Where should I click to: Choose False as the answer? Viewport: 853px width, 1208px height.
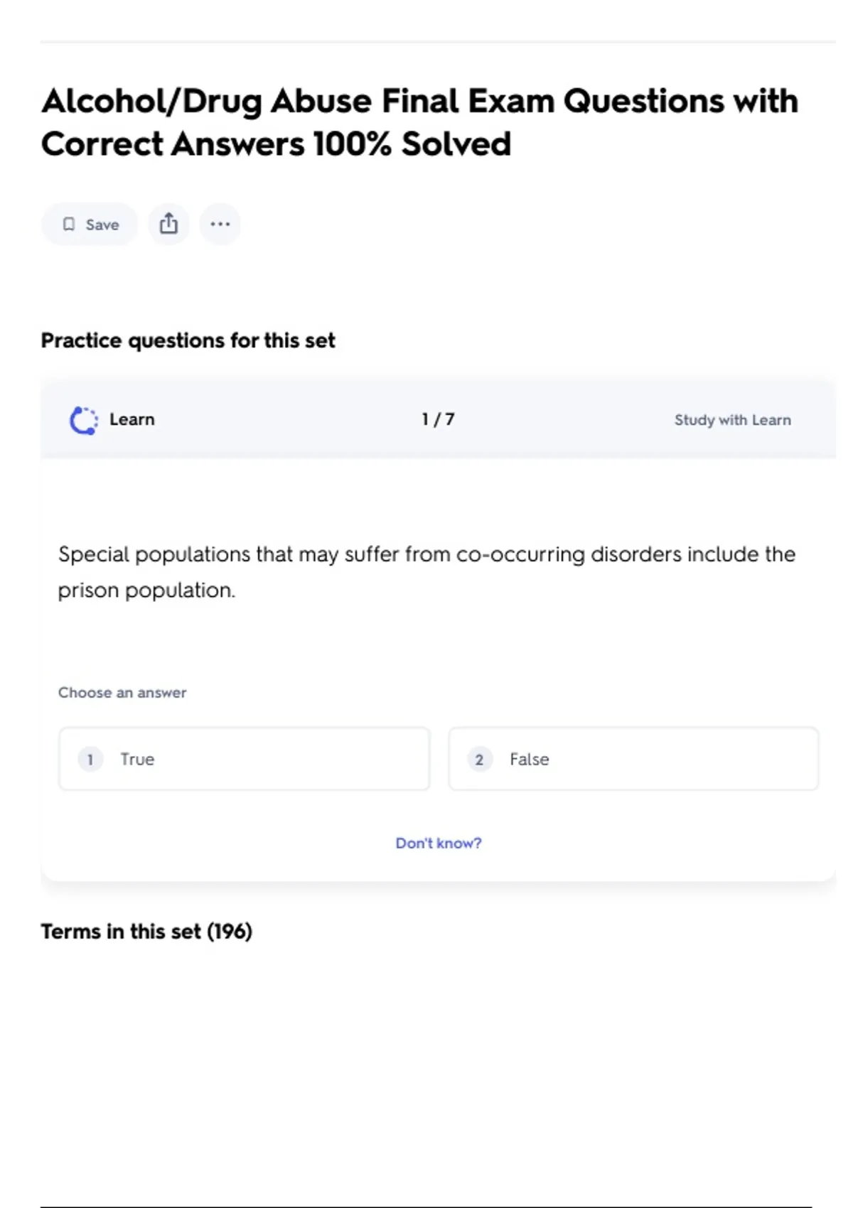pos(633,759)
